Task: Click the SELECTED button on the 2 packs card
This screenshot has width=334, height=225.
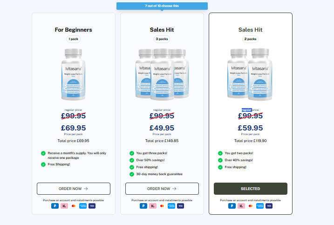Action: click(251, 189)
